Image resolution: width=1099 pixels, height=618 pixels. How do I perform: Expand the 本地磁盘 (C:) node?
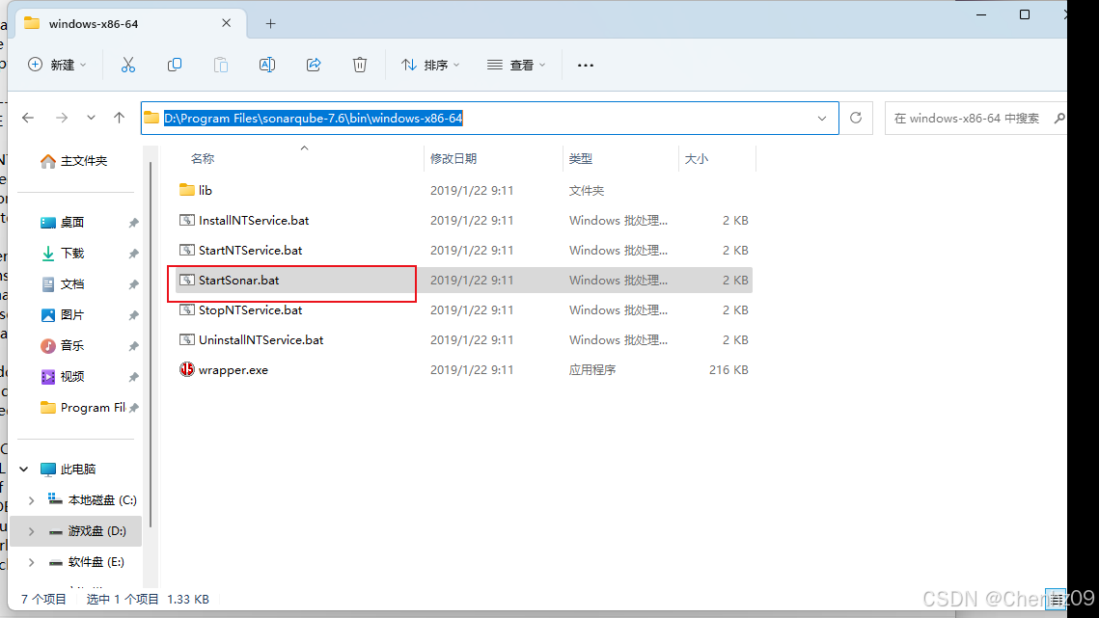point(32,500)
